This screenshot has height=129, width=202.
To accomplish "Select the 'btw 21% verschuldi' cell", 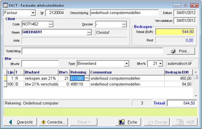I will pos(41,84).
